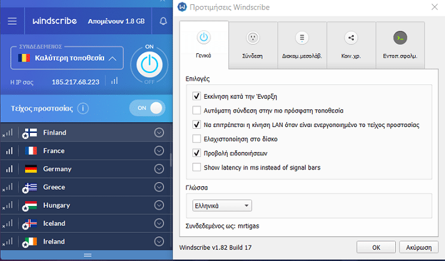Switch to the Σύνδεση tab

click(x=253, y=45)
